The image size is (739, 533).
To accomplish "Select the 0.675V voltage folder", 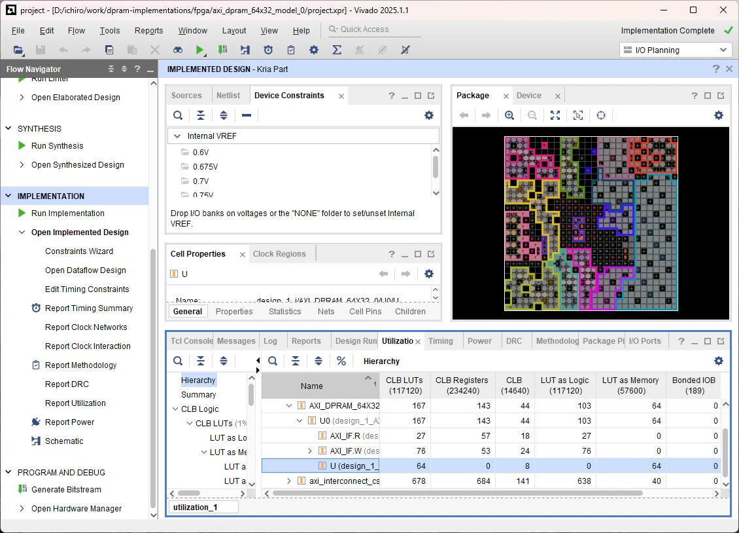I will (x=205, y=166).
